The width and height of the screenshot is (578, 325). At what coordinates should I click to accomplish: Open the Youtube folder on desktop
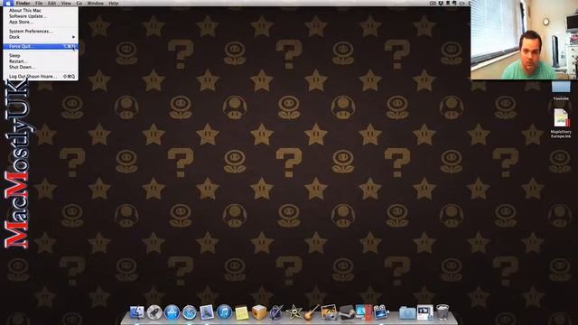(x=561, y=90)
